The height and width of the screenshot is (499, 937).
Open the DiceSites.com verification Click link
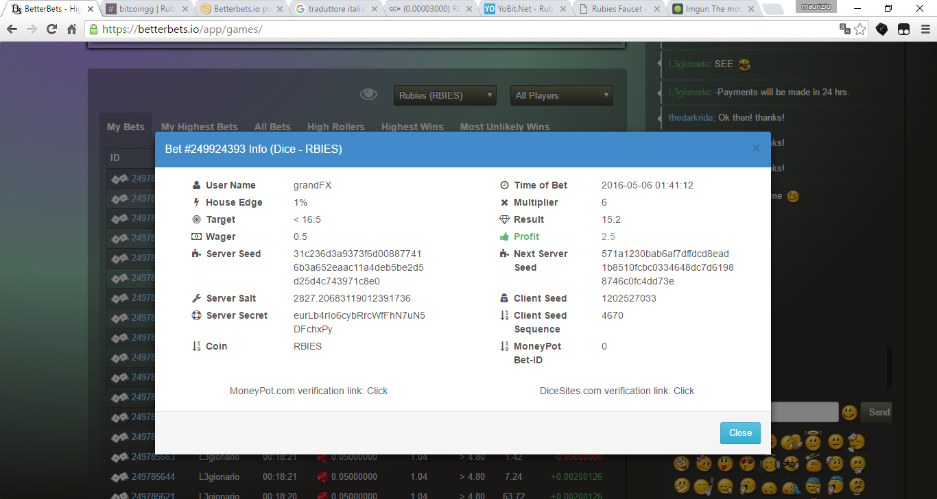pyautogui.click(x=684, y=391)
